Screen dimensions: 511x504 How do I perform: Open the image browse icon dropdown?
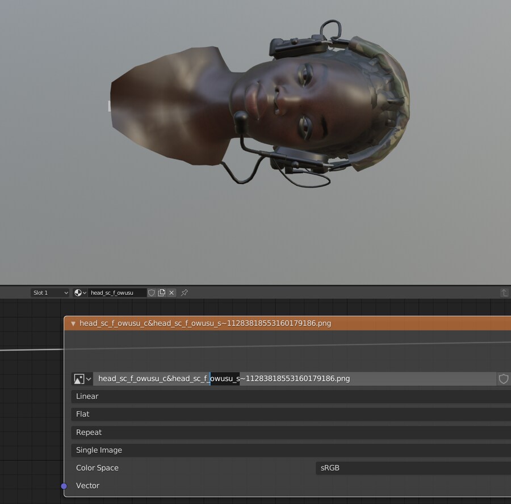click(x=82, y=379)
